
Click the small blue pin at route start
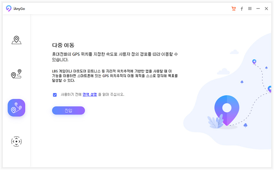[x=254, y=62]
